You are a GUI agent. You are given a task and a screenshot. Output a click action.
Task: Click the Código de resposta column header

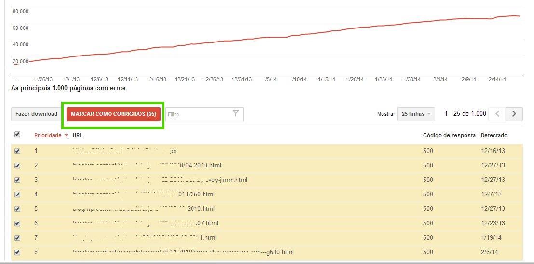pos(449,136)
